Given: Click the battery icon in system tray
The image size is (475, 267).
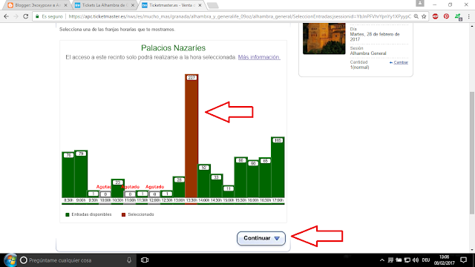Looking at the screenshot, I should [399, 260].
